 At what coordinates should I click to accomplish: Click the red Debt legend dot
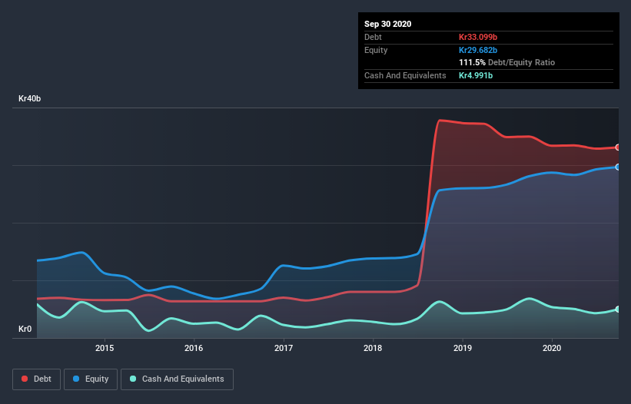(x=25, y=379)
